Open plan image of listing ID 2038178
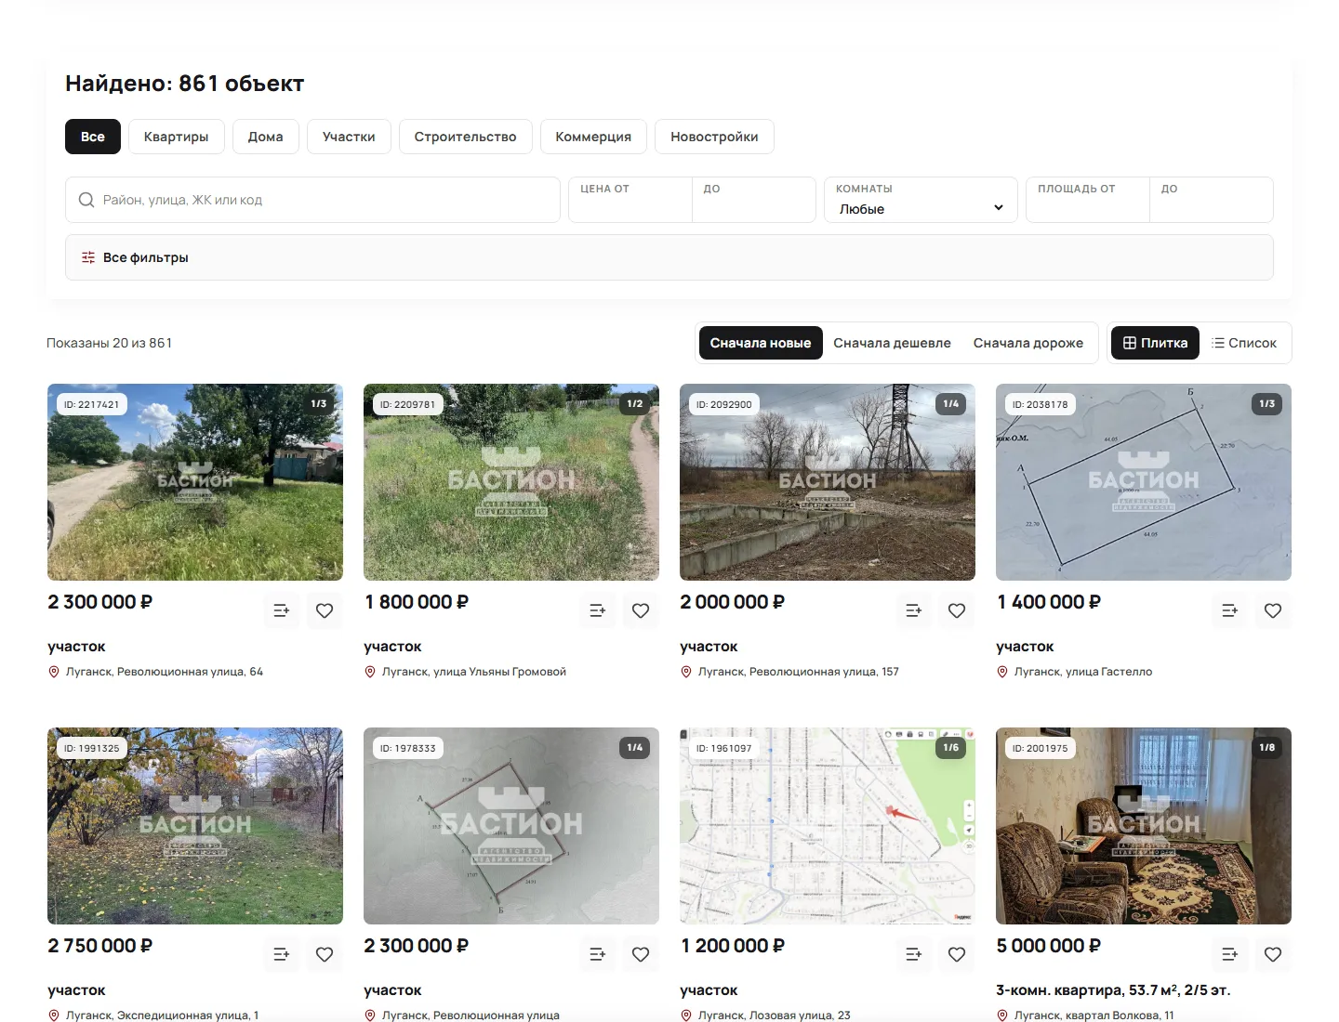Screen dimensions: 1339x1022 click(1144, 482)
